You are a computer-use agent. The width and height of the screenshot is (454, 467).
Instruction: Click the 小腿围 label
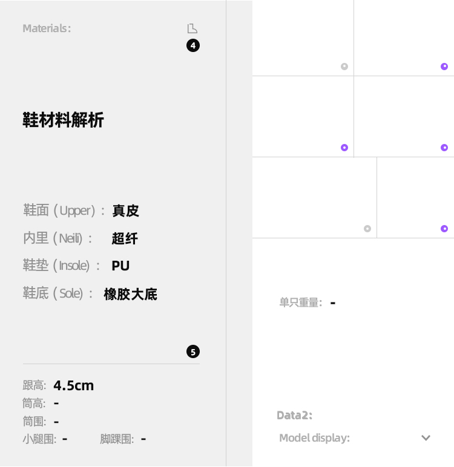[x=39, y=439]
